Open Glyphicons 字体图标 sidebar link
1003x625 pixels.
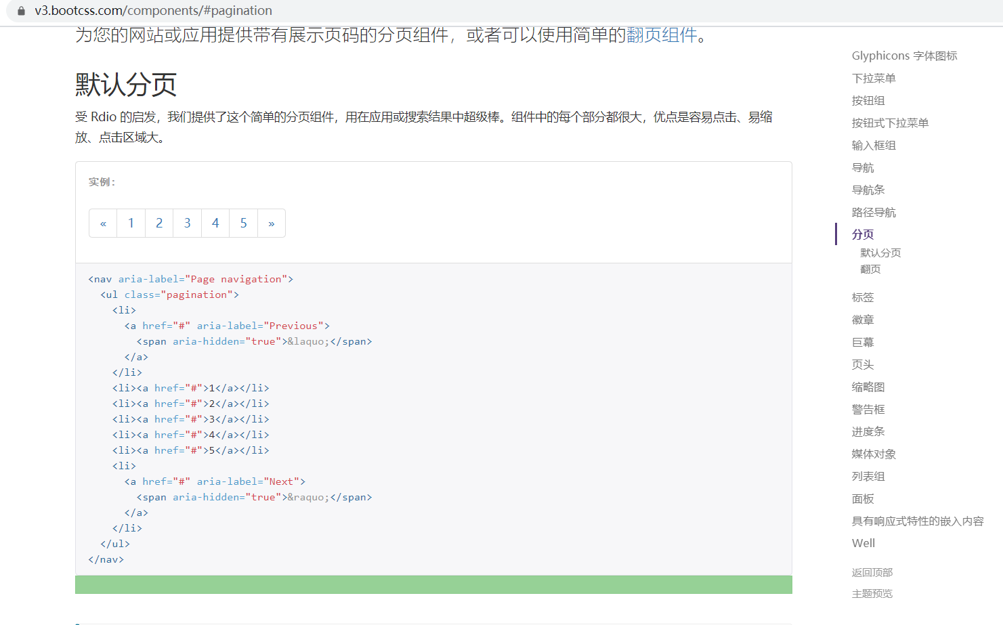pos(904,56)
